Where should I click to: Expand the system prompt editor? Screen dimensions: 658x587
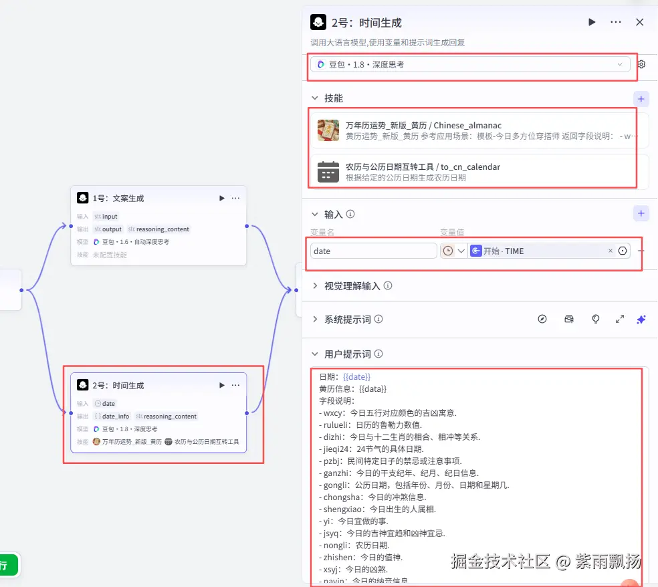click(620, 320)
